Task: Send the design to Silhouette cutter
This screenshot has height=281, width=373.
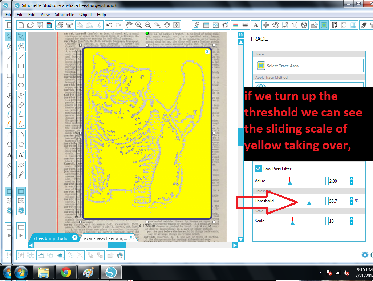Action: [x=69, y=25]
